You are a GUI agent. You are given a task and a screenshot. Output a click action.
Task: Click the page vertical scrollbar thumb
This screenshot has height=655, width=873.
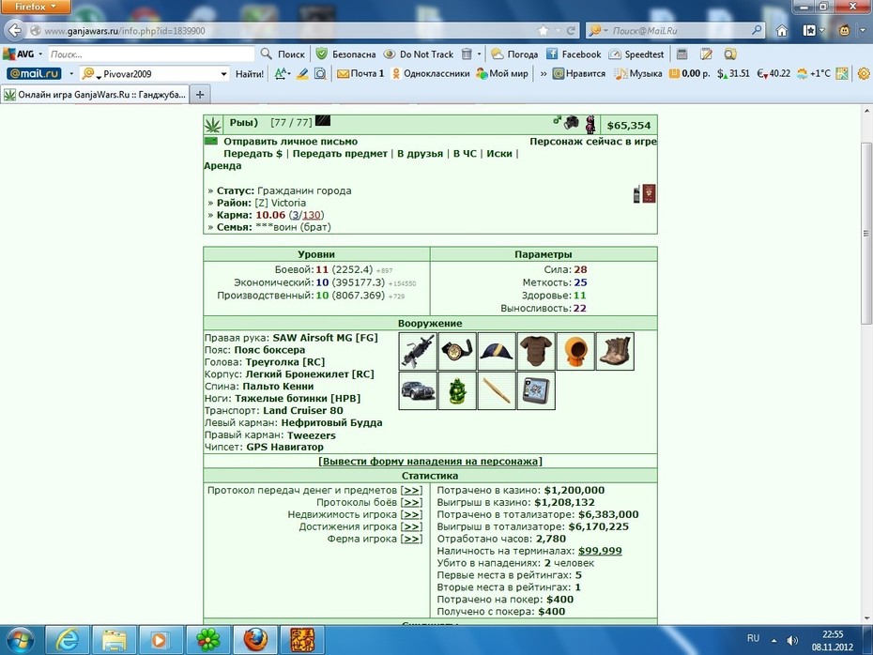pyautogui.click(x=865, y=233)
